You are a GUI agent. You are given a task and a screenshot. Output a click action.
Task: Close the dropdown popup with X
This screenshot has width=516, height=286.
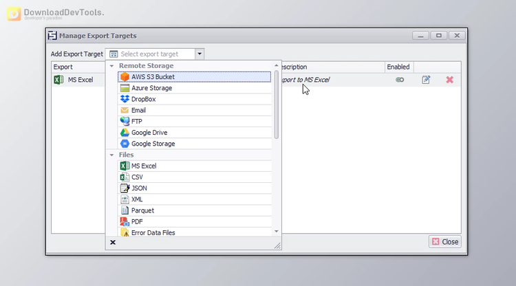[113, 242]
